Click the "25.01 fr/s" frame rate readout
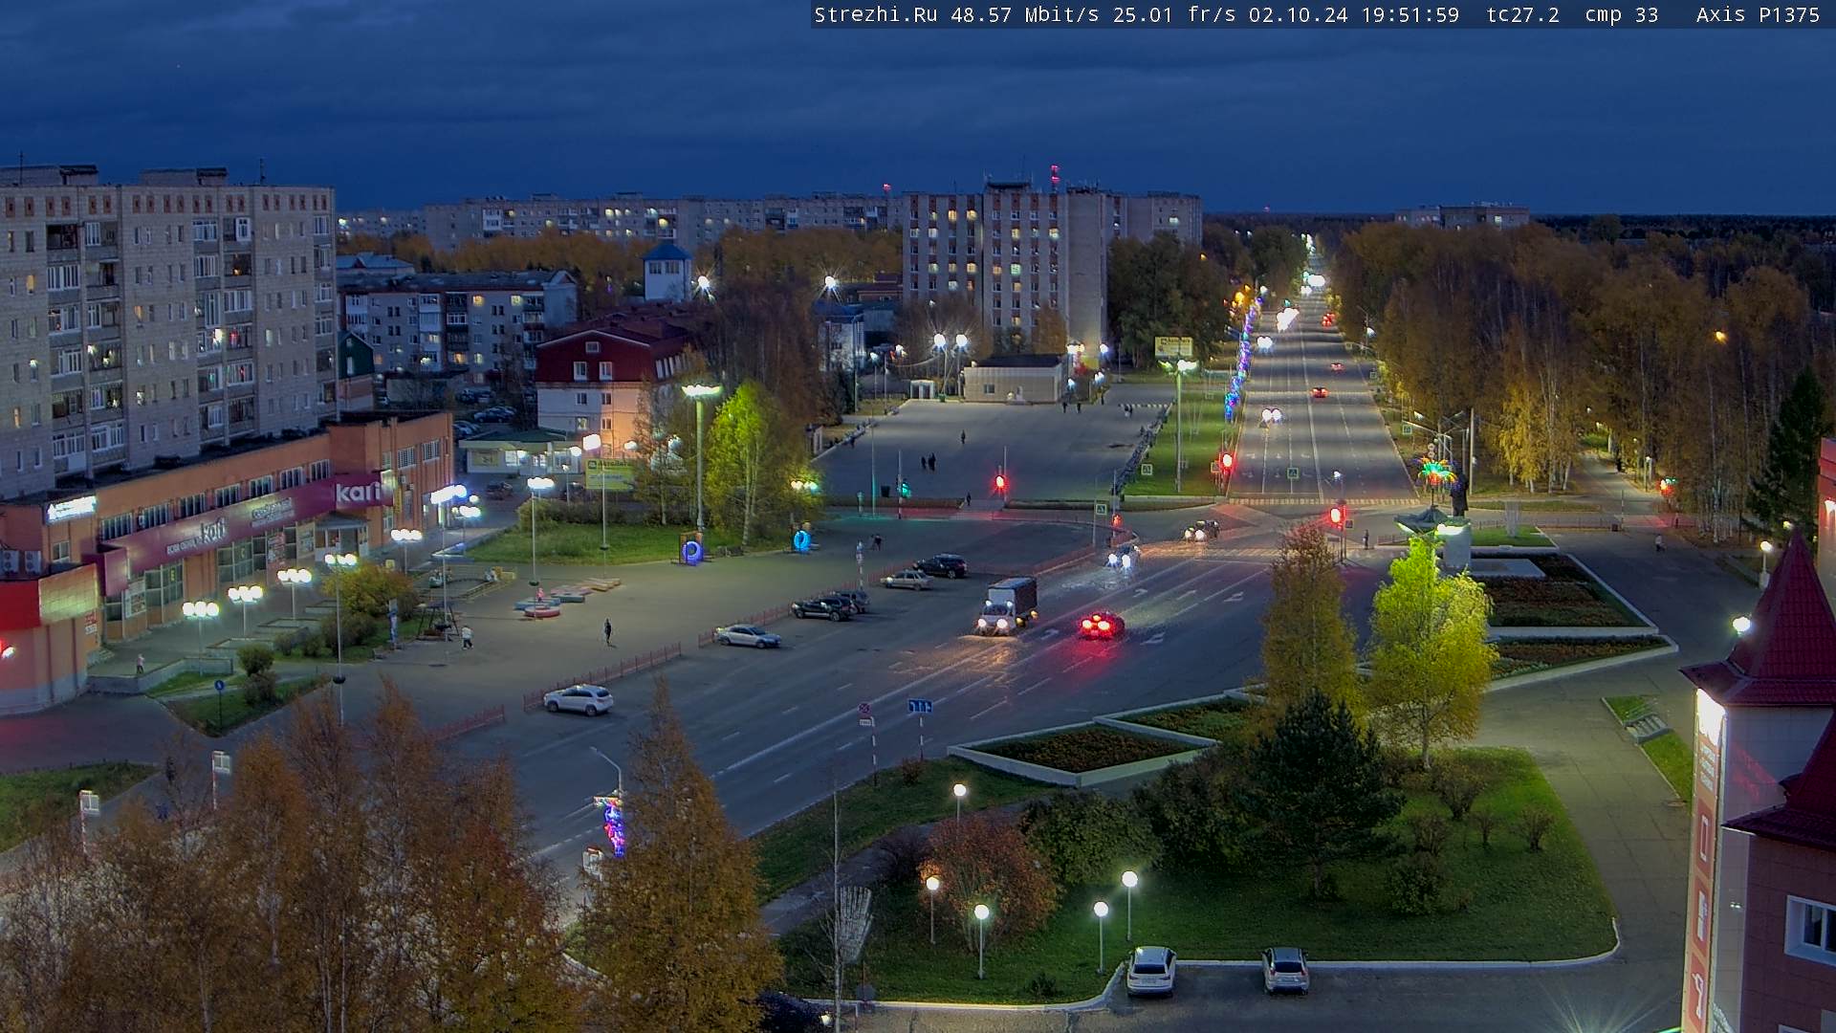The width and height of the screenshot is (1836, 1033). click(x=1174, y=15)
